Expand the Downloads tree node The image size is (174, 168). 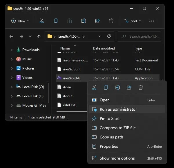(12, 50)
